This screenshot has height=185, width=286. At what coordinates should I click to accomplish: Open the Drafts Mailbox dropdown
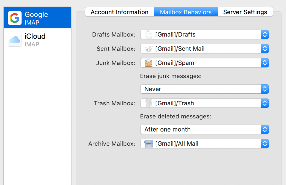click(204, 34)
